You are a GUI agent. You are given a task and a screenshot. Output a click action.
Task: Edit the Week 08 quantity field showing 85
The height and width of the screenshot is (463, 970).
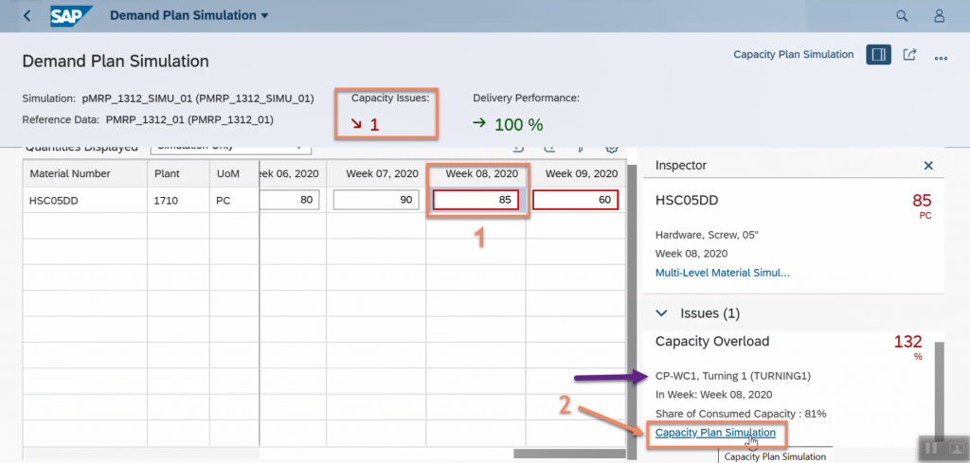pos(476,201)
